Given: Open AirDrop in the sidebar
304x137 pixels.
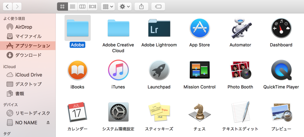Looking at the screenshot, I should coord(28,27).
